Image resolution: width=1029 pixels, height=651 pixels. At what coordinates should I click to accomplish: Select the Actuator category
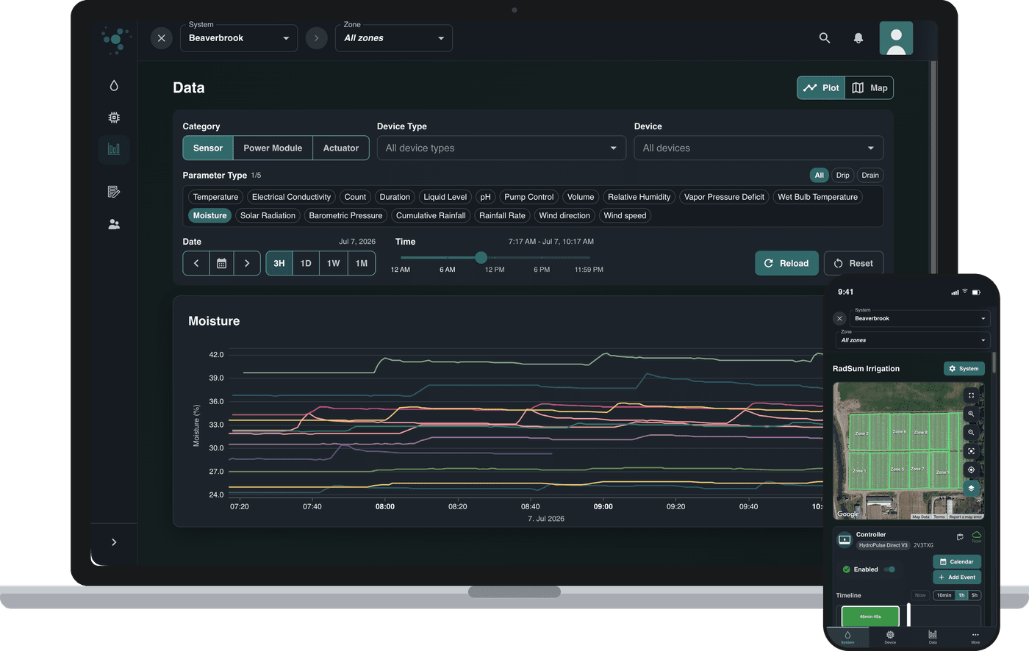[341, 148]
